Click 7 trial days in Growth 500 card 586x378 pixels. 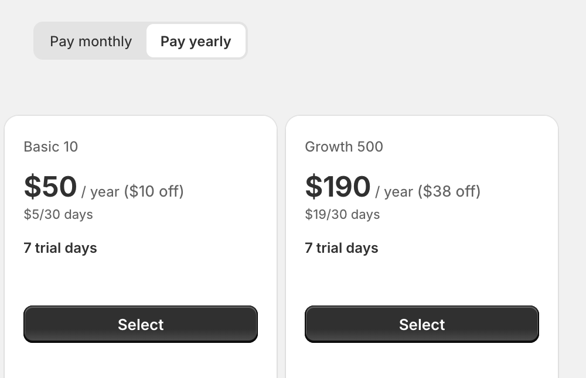pyautogui.click(x=342, y=248)
